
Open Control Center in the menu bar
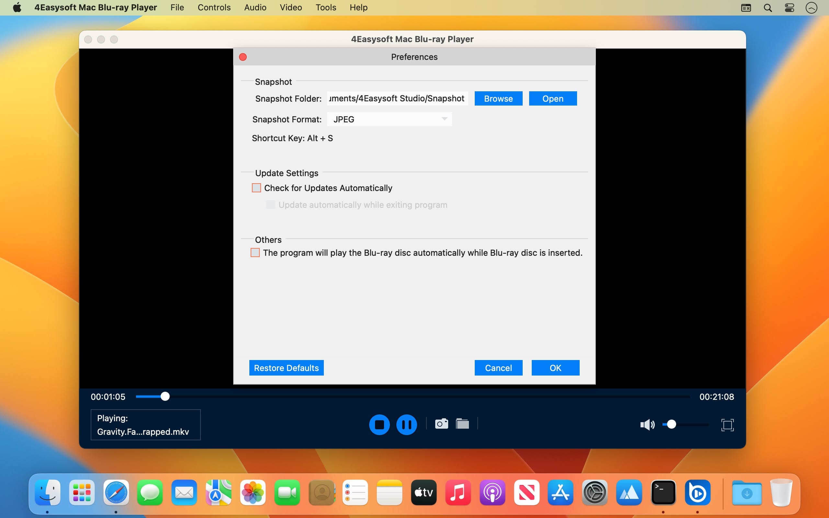coord(789,7)
